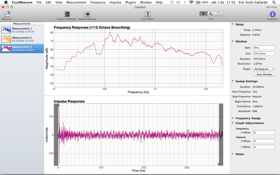Open Sweep Settings from the toolbar
280x175 pixels.
tap(87, 14)
